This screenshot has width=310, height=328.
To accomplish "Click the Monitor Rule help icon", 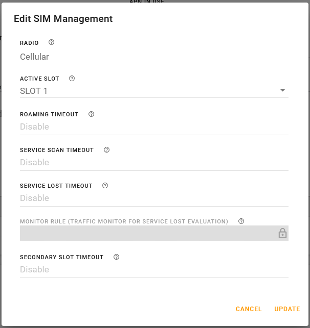I will [241, 221].
